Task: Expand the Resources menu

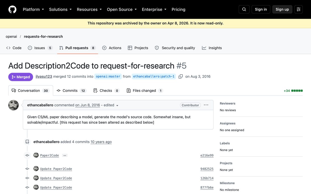Action: pyautogui.click(x=89, y=9)
